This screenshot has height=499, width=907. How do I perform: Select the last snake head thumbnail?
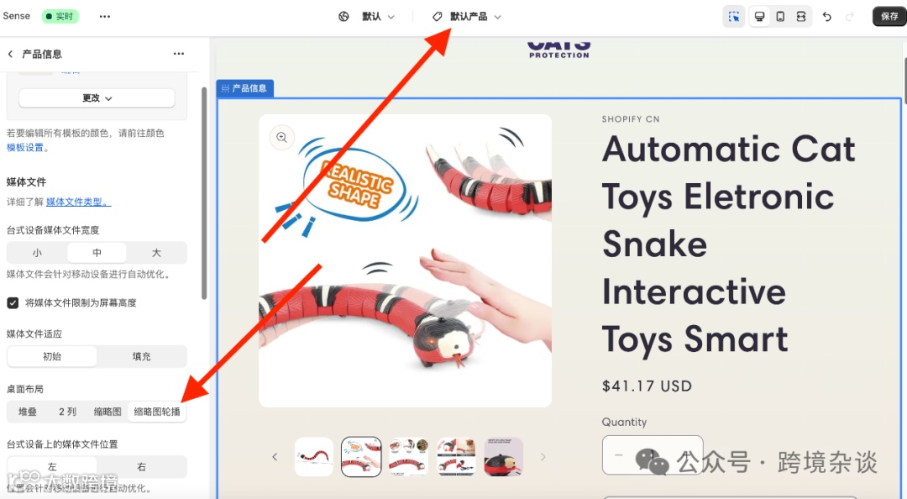coord(503,457)
